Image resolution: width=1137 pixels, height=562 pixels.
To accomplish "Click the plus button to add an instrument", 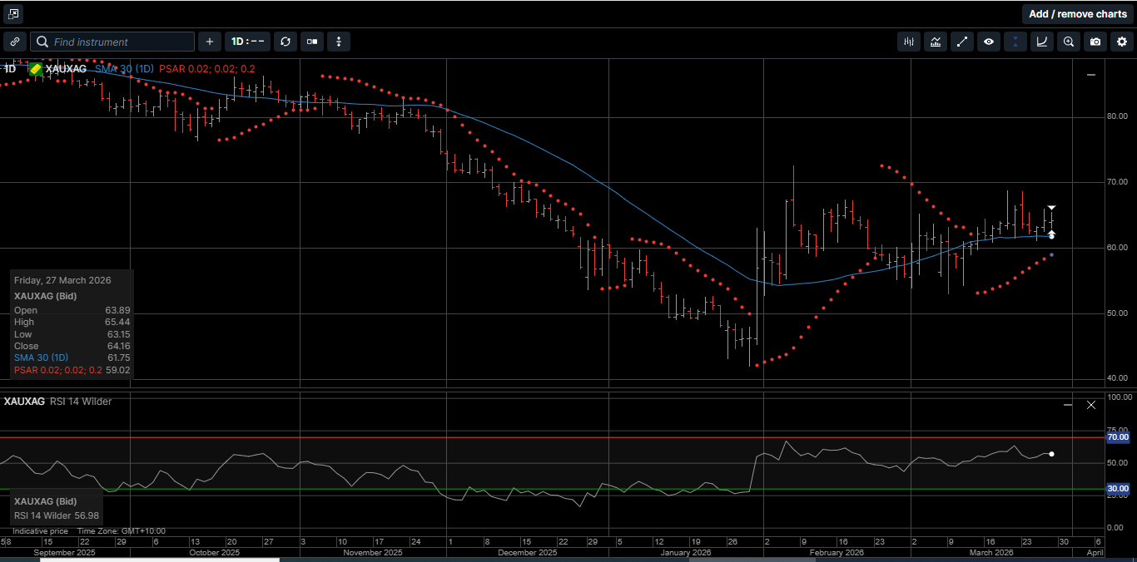I will click(209, 42).
